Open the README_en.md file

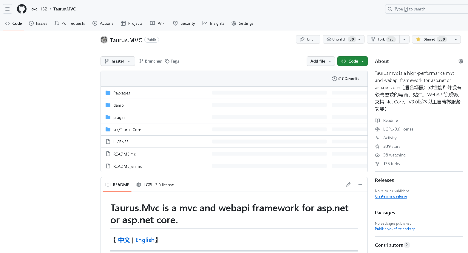click(128, 166)
